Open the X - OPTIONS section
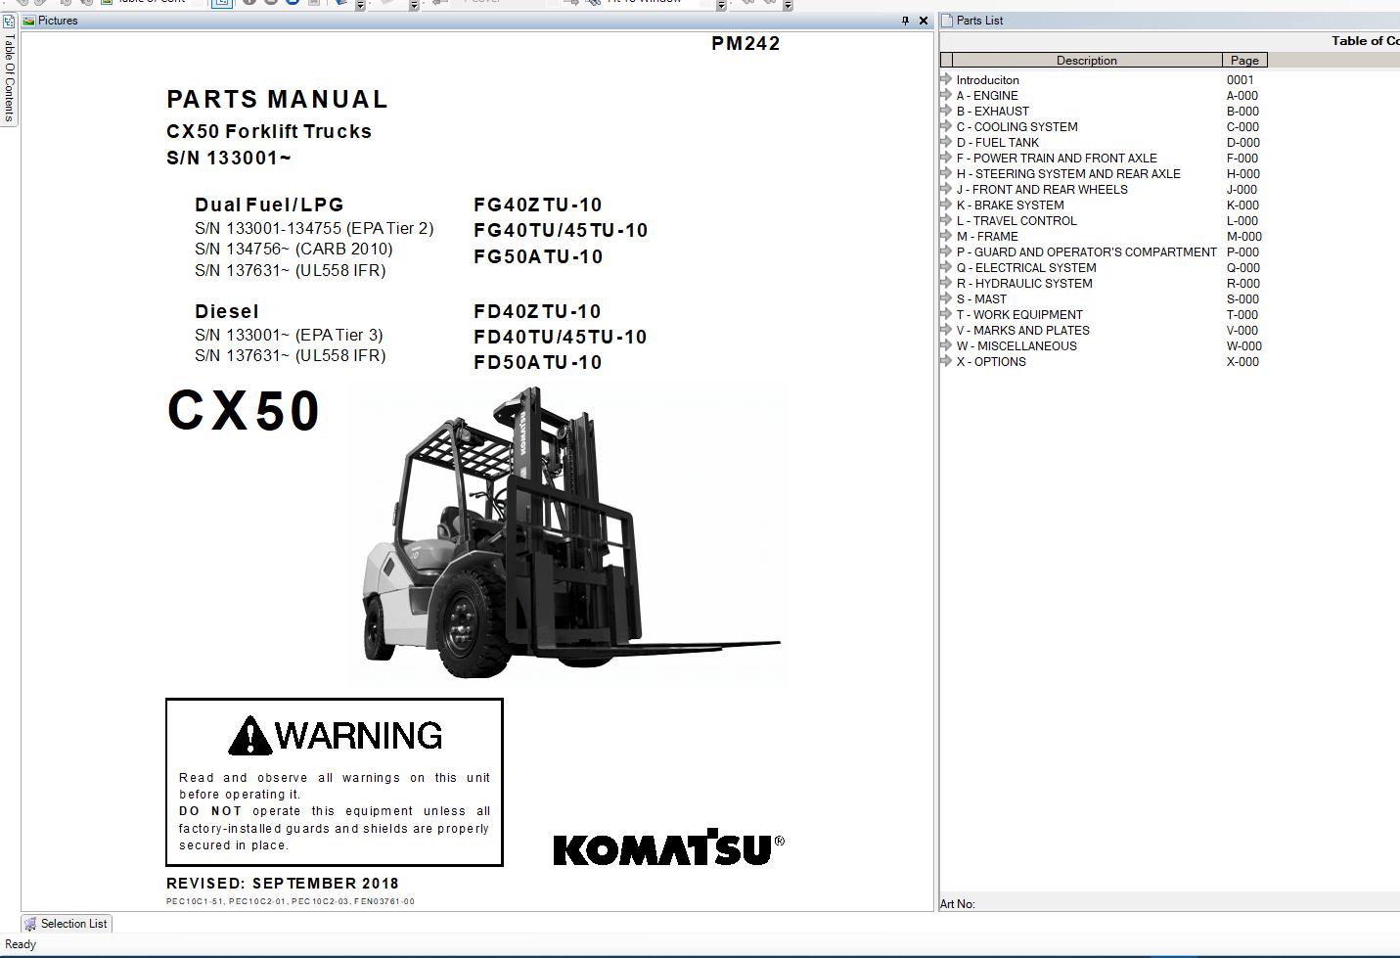This screenshot has width=1400, height=958. 991,362
